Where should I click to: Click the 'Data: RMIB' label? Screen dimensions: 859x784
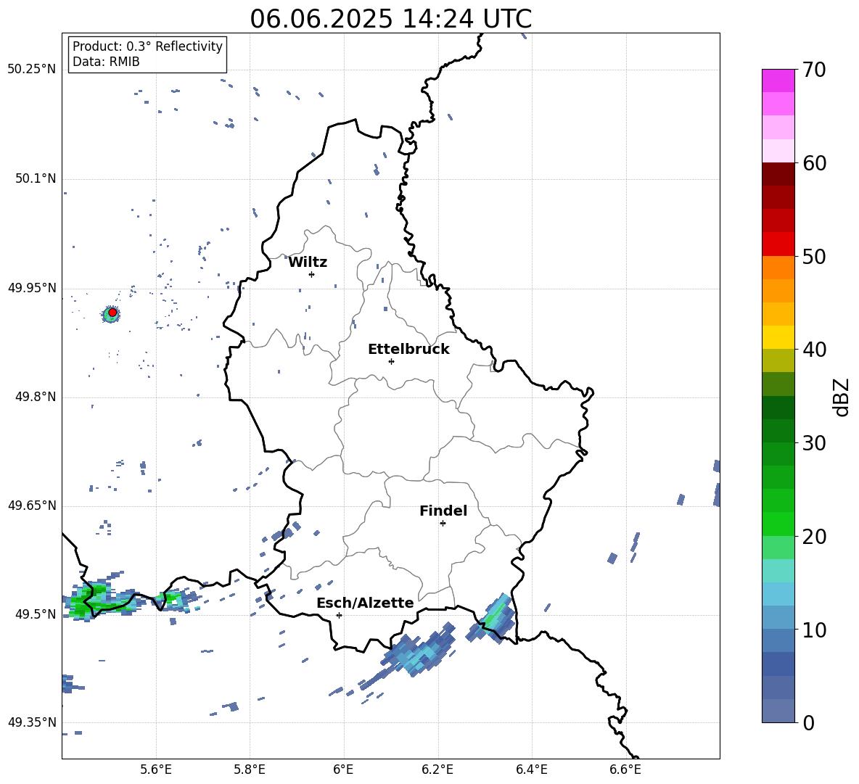(106, 62)
